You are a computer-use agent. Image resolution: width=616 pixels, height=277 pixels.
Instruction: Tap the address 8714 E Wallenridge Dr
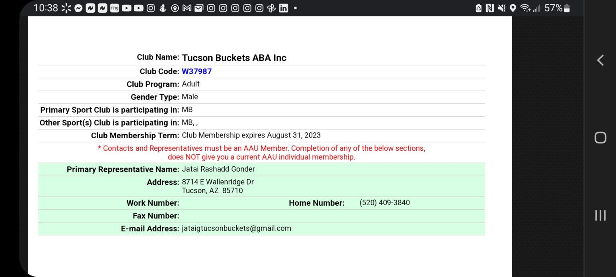pos(218,182)
